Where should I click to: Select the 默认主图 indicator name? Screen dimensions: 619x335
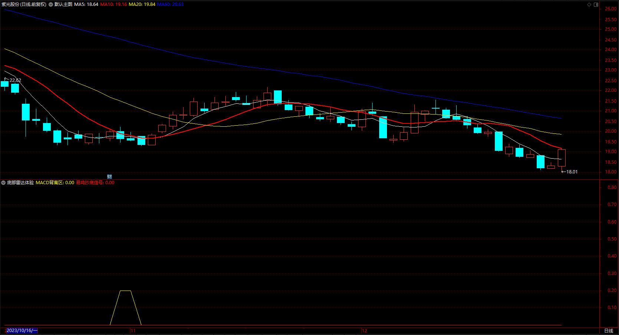pyautogui.click(x=63, y=4)
